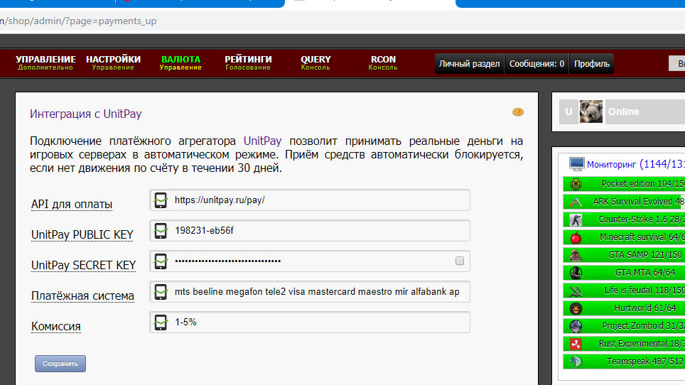Select the Life is feudal server row

pyautogui.click(x=624, y=291)
